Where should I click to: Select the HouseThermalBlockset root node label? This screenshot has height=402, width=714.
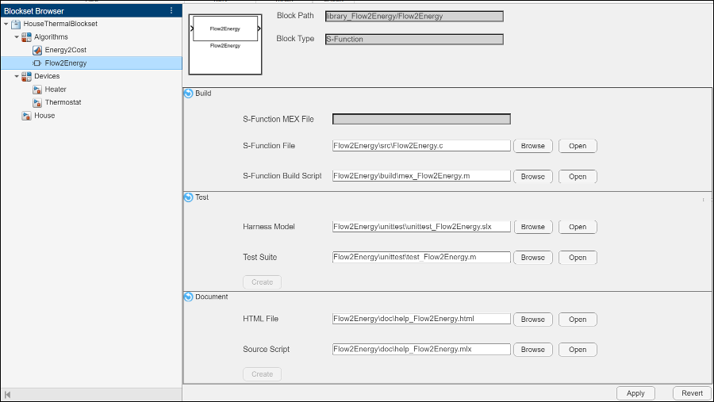[x=60, y=24]
